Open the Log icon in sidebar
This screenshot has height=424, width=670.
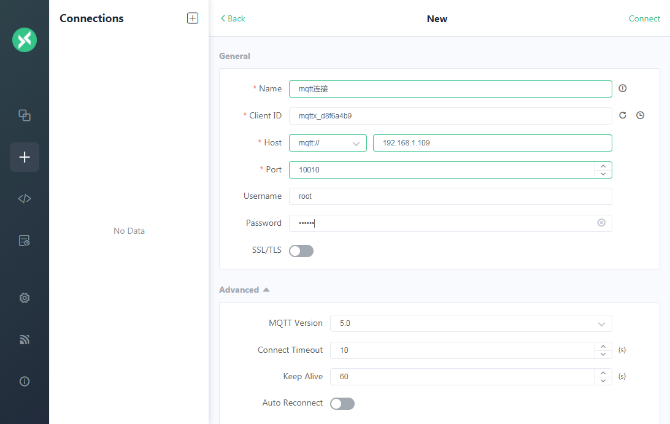click(25, 241)
